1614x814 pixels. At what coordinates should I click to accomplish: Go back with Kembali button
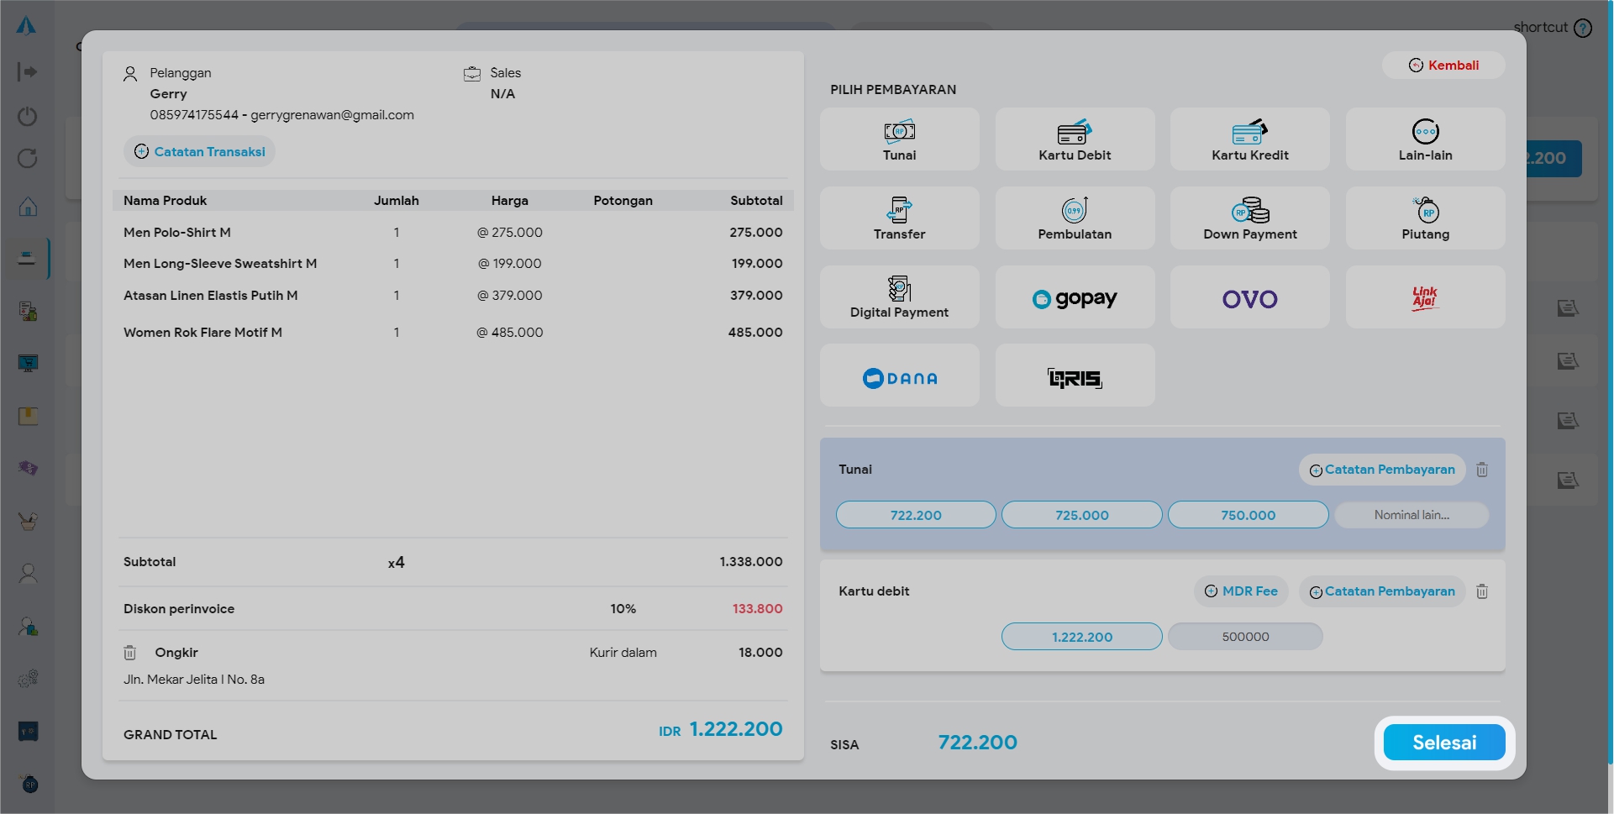tap(1443, 66)
